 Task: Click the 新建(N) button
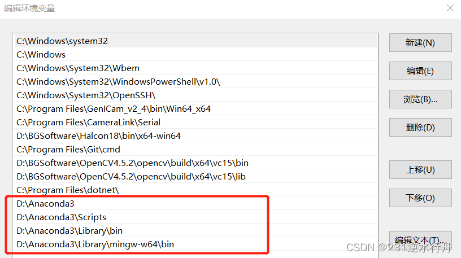tap(420, 42)
